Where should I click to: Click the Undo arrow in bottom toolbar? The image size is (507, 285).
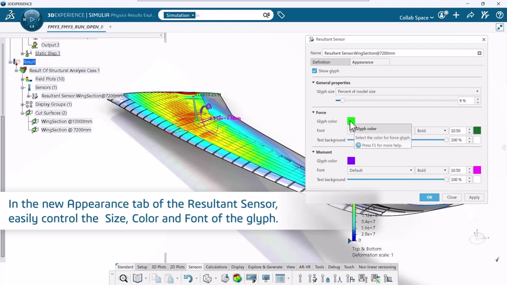click(187, 278)
